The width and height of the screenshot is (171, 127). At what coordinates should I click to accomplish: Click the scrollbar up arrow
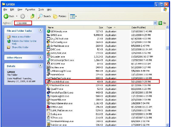point(167,27)
